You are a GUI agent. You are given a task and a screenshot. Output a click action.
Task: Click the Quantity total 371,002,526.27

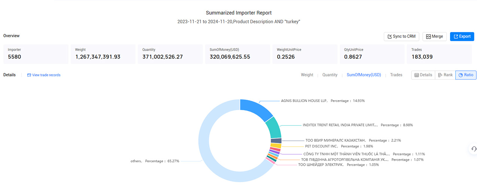coord(162,57)
